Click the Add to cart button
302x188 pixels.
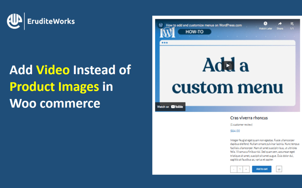point(262,169)
